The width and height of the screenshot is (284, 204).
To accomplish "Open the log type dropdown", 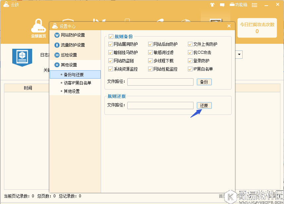I will click(238, 54).
